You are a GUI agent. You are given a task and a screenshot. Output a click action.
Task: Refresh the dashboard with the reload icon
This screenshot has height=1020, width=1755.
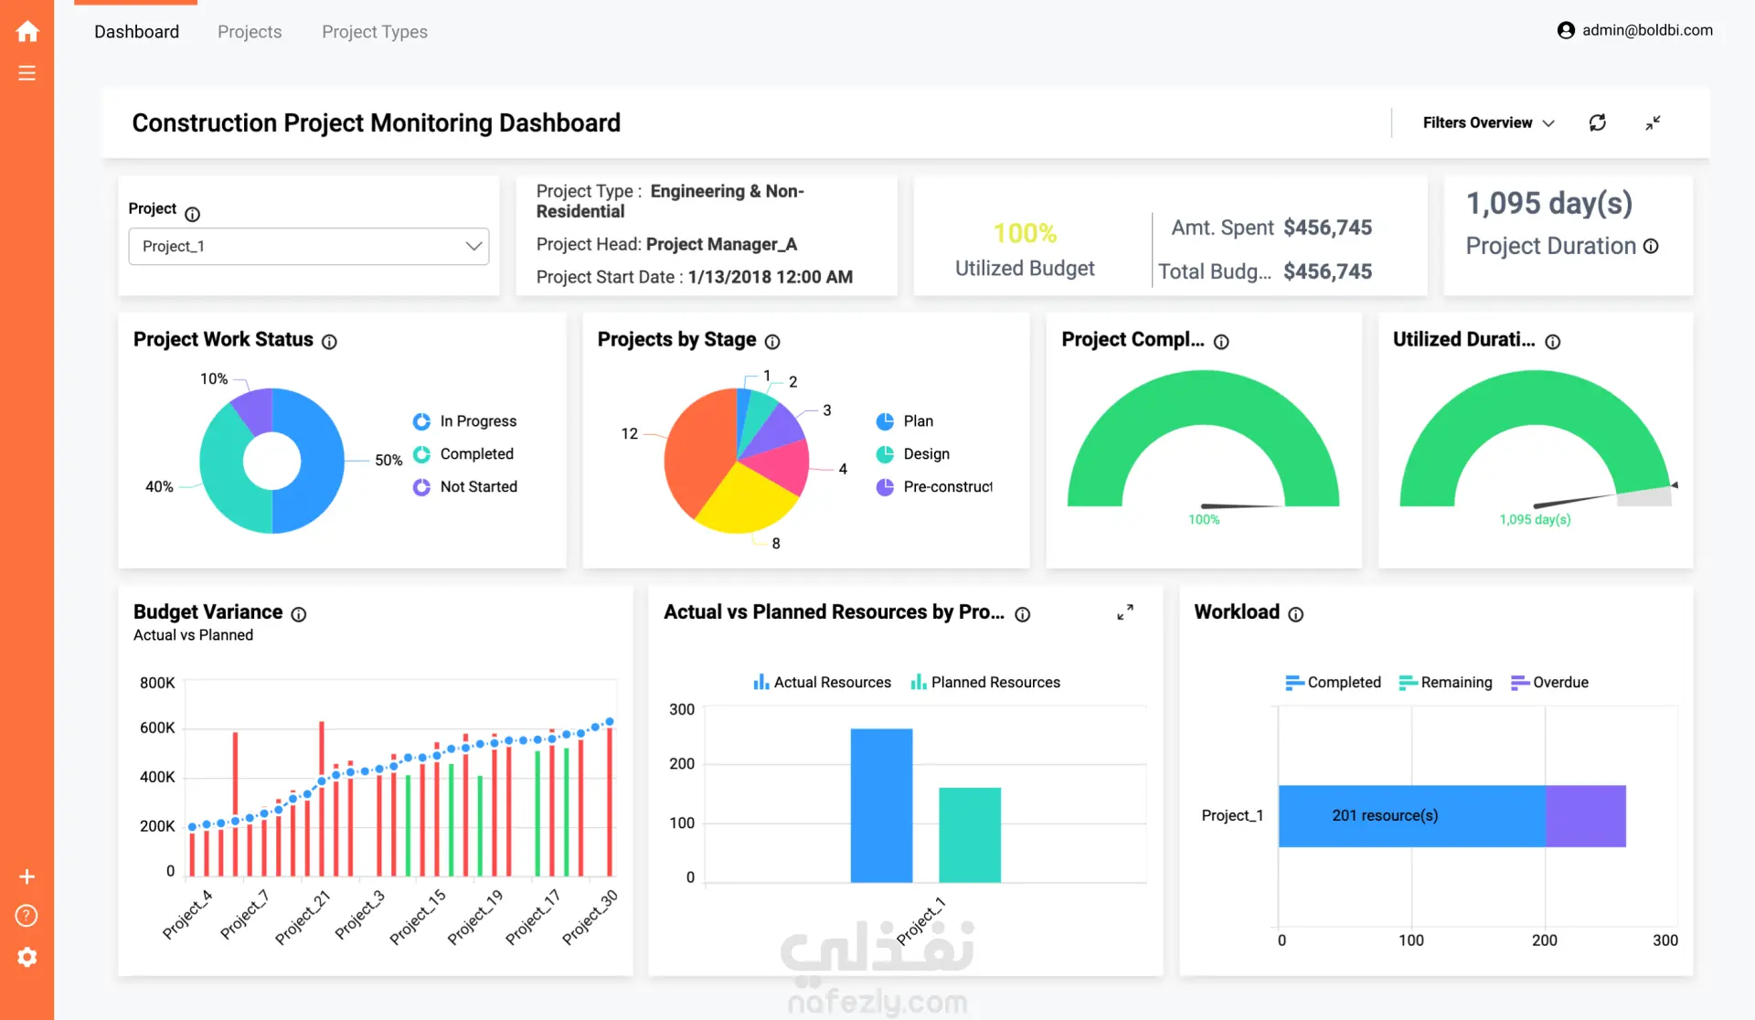tap(1598, 122)
